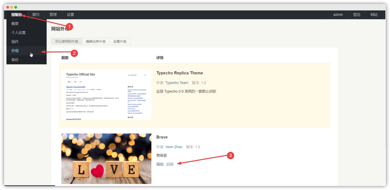Click the green maximize window button

click(16, 7)
